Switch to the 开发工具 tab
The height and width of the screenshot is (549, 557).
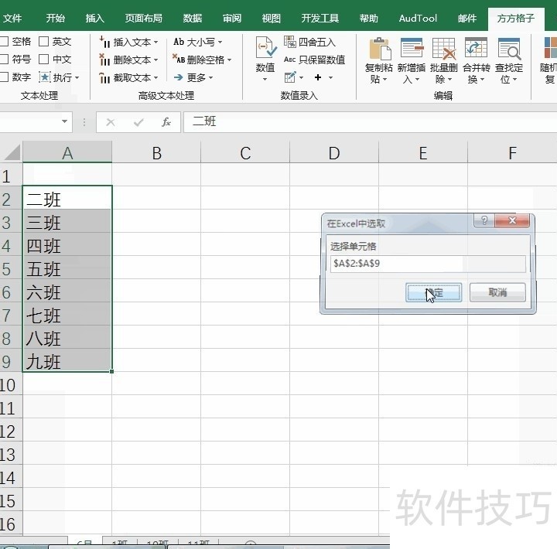coord(320,19)
